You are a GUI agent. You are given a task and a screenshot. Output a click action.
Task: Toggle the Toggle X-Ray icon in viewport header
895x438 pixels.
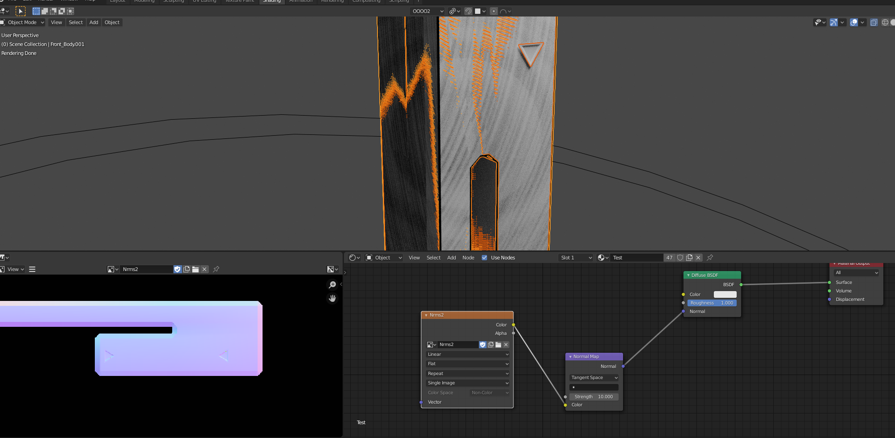pos(874,22)
